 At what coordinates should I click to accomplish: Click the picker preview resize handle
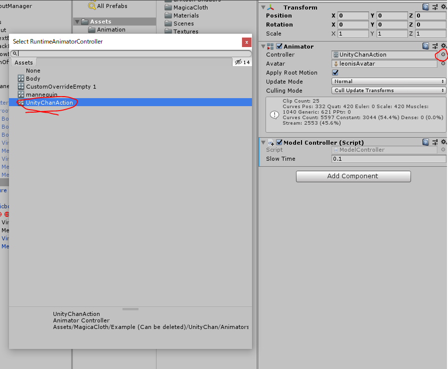coord(130,308)
